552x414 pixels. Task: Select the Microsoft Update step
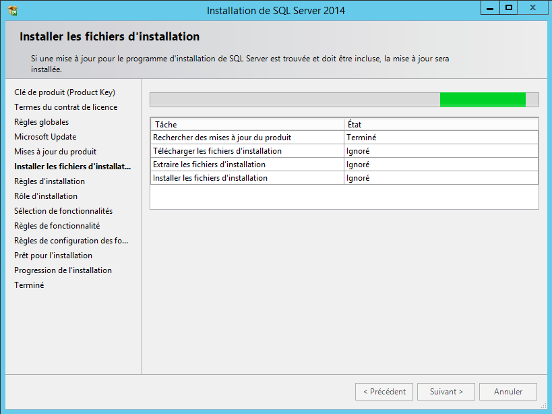pos(45,137)
